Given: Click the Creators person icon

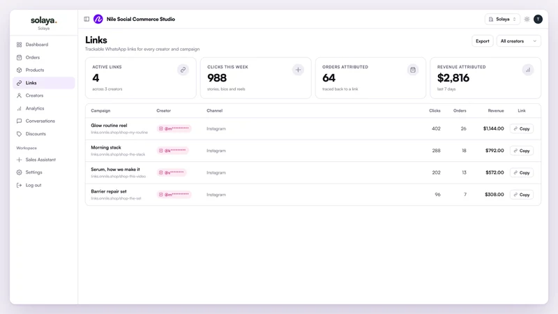Looking at the screenshot, I should tap(20, 96).
